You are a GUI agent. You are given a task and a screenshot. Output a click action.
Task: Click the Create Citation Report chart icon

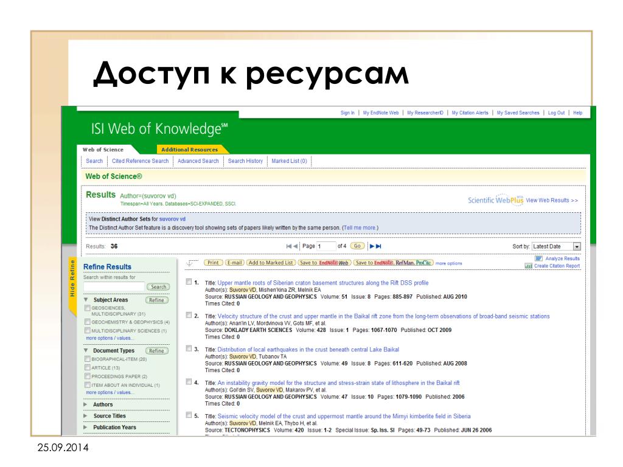(x=529, y=266)
